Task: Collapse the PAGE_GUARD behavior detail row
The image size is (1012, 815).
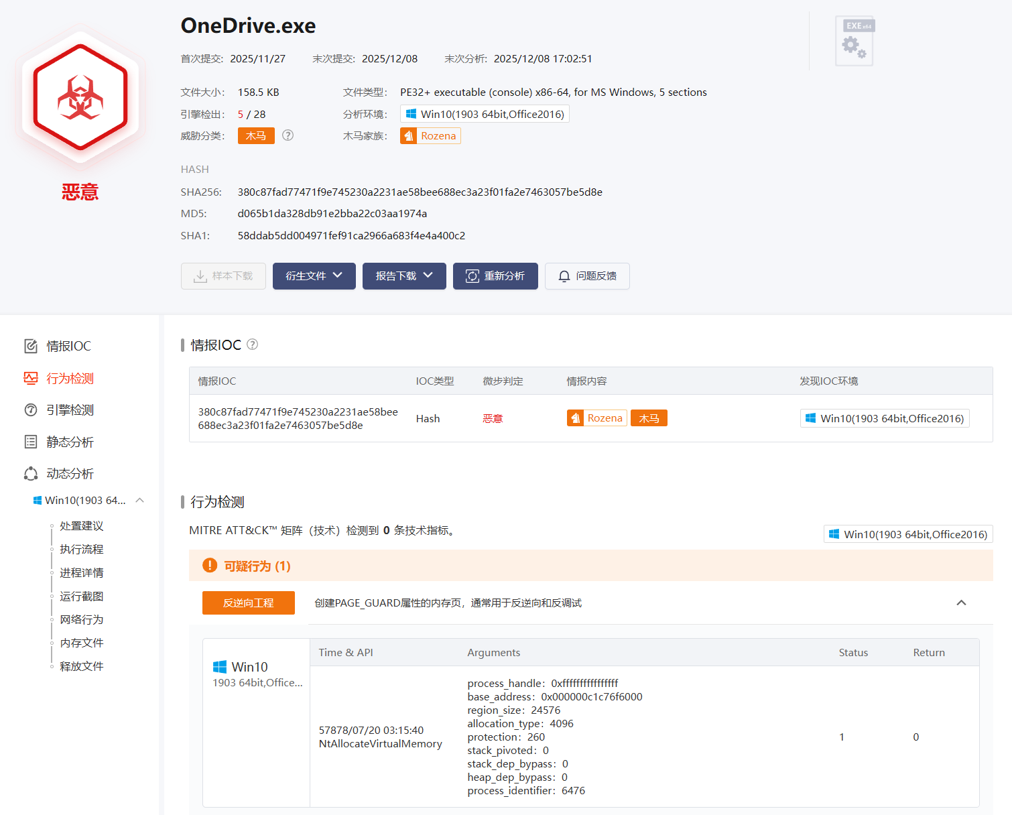Action: (961, 603)
